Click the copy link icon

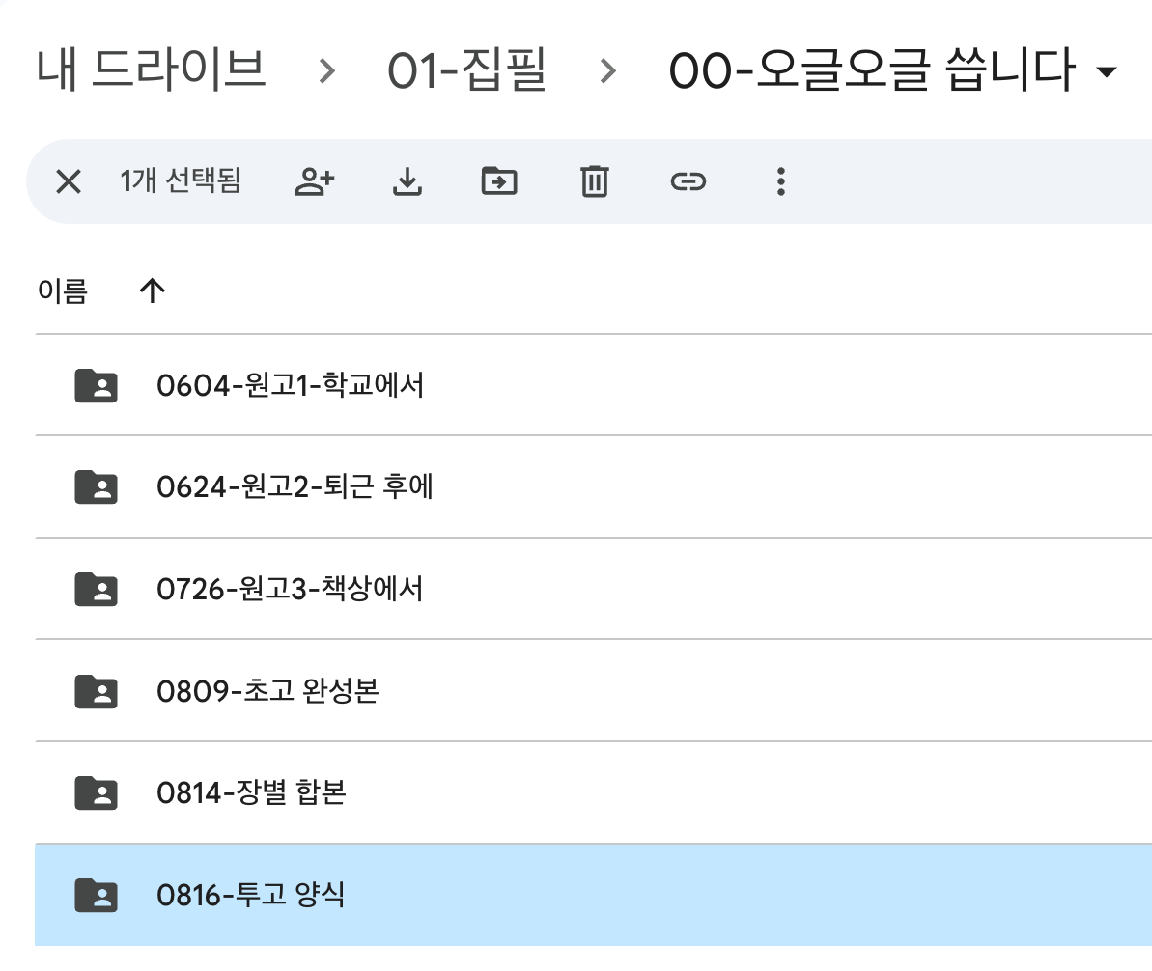[688, 181]
